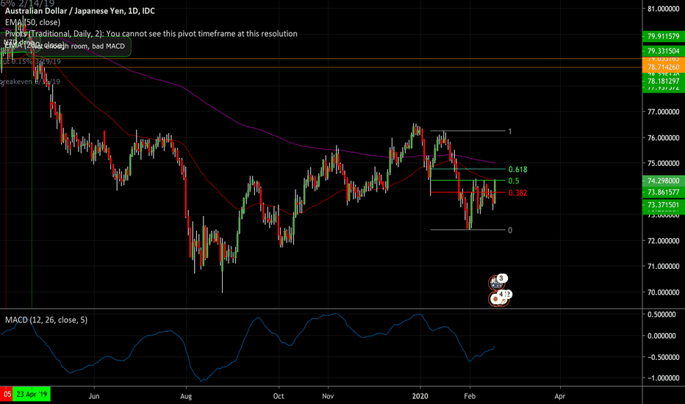This screenshot has width=685, height=404.
Task: Click 75.000000 on the price scale
Action: point(663,163)
